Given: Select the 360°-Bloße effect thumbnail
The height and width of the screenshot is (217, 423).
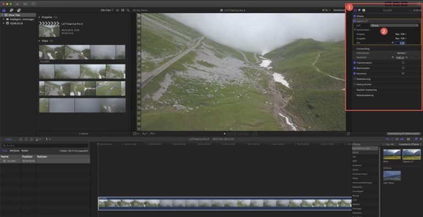Looking at the screenshot, I should [x=392, y=176].
